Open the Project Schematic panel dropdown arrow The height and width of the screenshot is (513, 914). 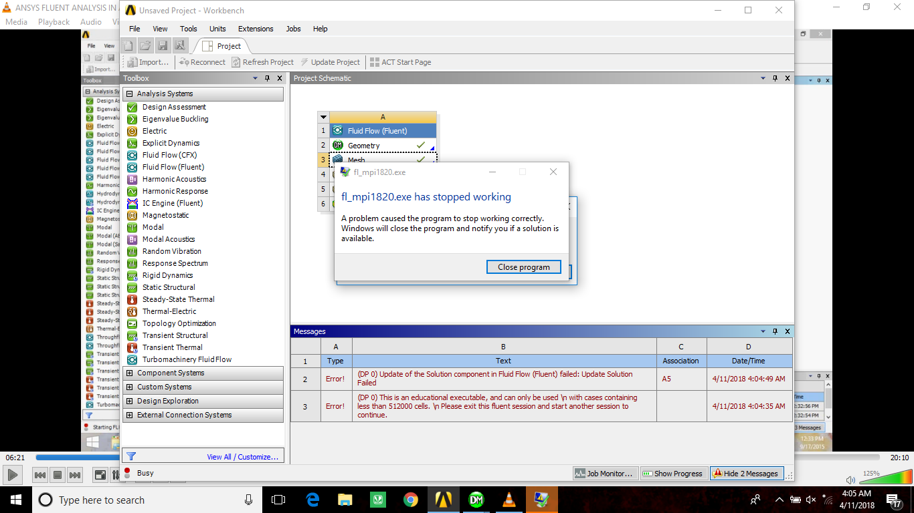[763, 78]
